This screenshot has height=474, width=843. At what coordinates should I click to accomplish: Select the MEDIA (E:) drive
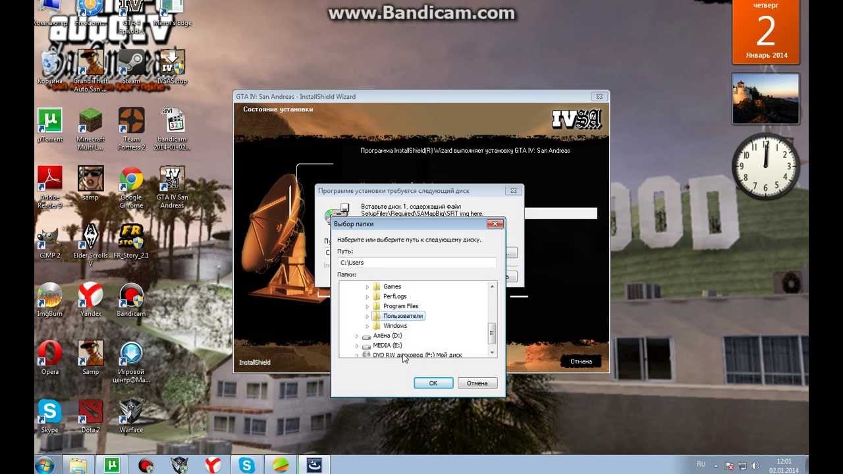382,346
